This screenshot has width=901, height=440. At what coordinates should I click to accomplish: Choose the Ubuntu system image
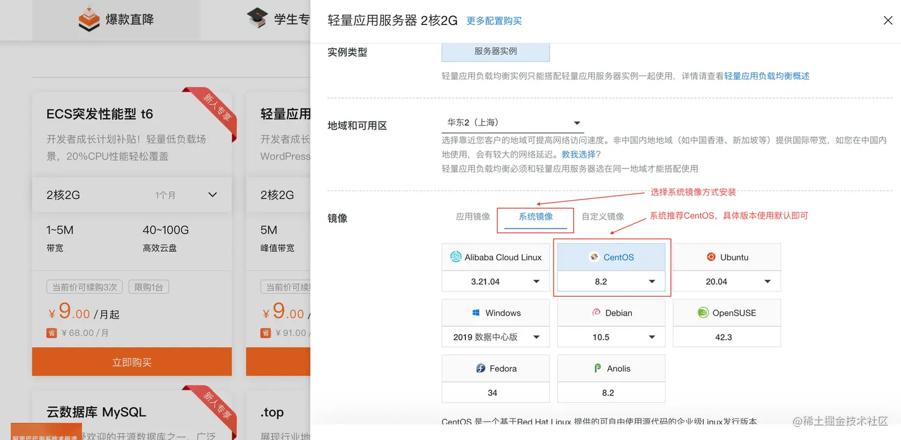pos(727,257)
